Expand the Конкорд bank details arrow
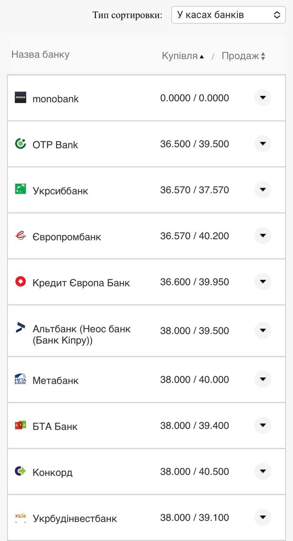The image size is (293, 541). pos(263,471)
